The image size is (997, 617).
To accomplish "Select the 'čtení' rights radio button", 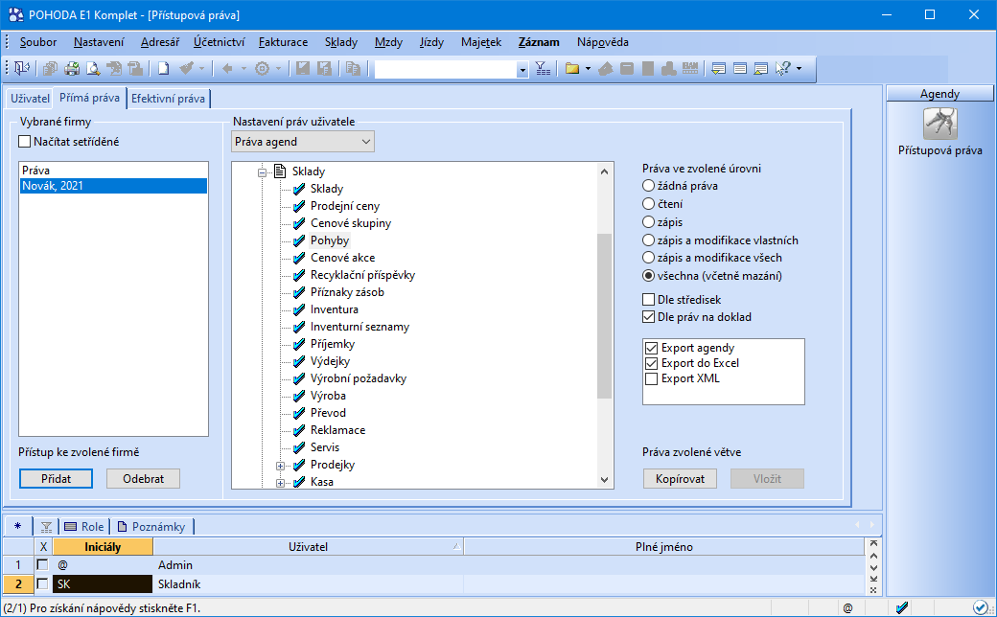I will point(649,204).
